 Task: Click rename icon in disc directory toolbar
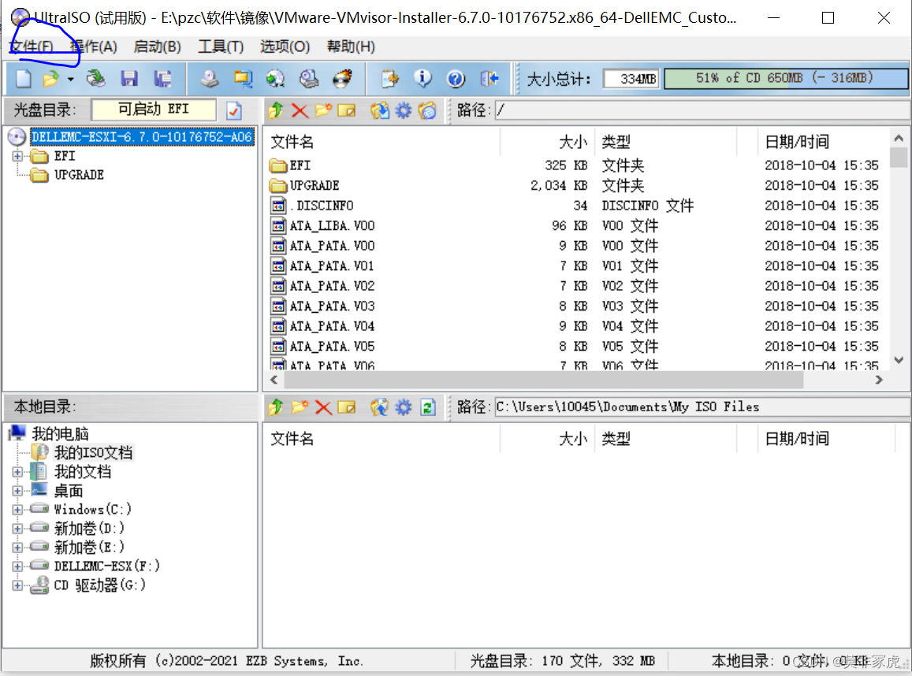point(347,110)
